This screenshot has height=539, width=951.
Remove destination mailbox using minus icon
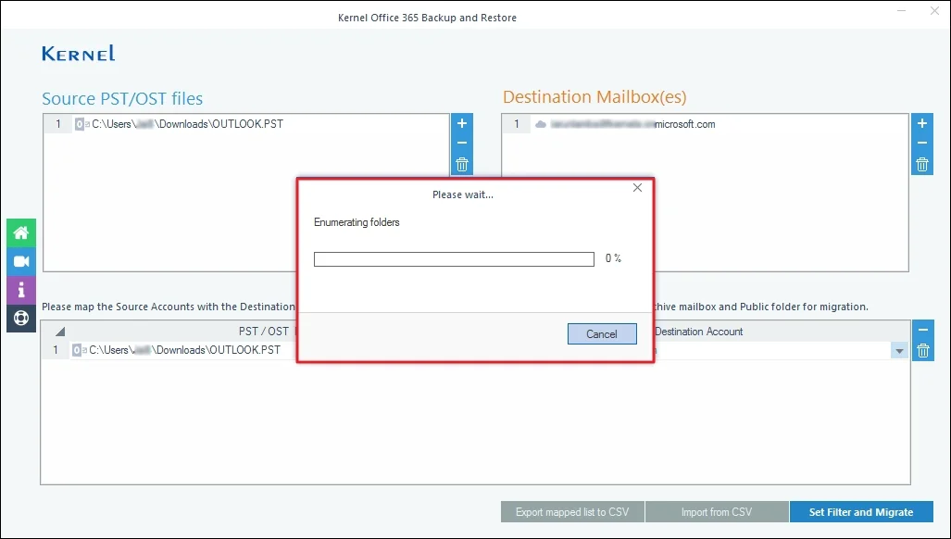tap(921, 144)
